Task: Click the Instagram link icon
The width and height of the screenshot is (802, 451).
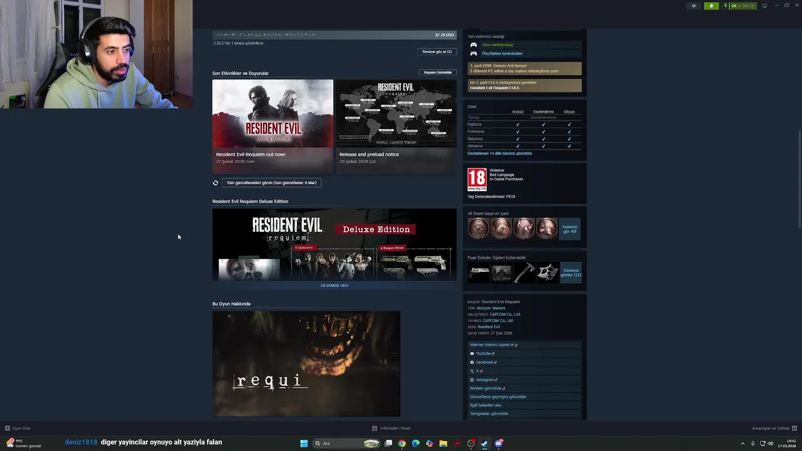Action: [x=472, y=380]
